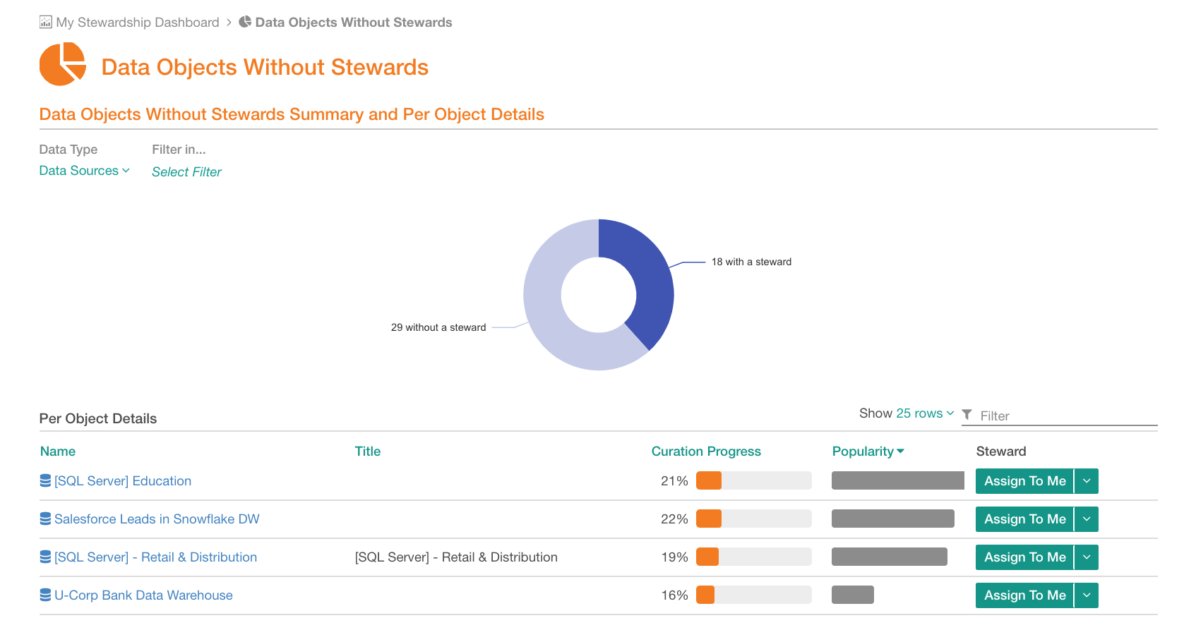Click database icon beside U-Corp Bank row
This screenshot has height=618, width=1196.
(46, 595)
